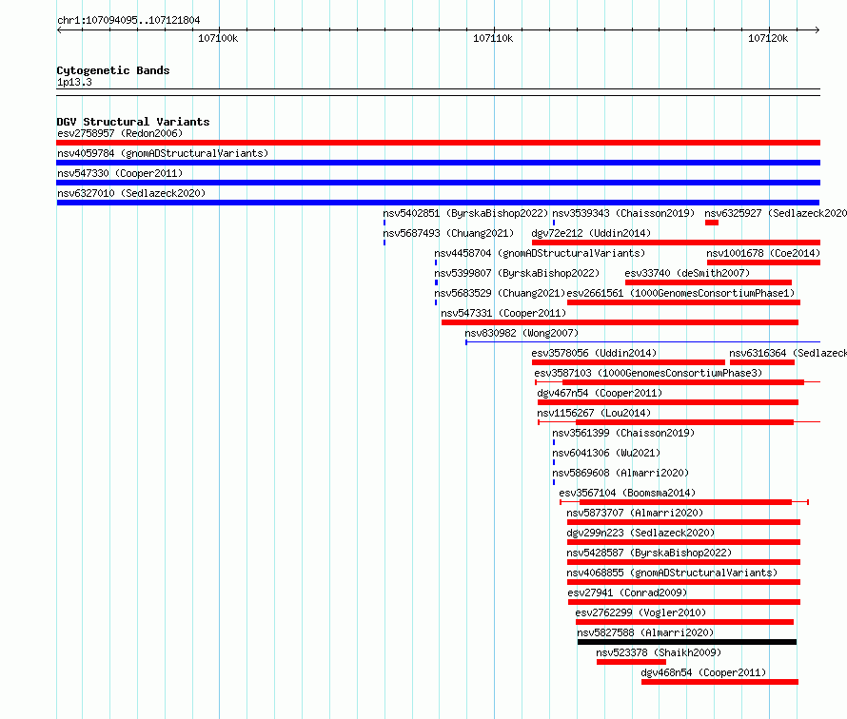Viewport: 847px width, 719px height.
Task: Click dgv468n54 (Cooper2011) label
Action: click(x=703, y=672)
